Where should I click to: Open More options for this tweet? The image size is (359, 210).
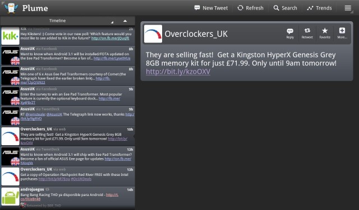point(342,34)
